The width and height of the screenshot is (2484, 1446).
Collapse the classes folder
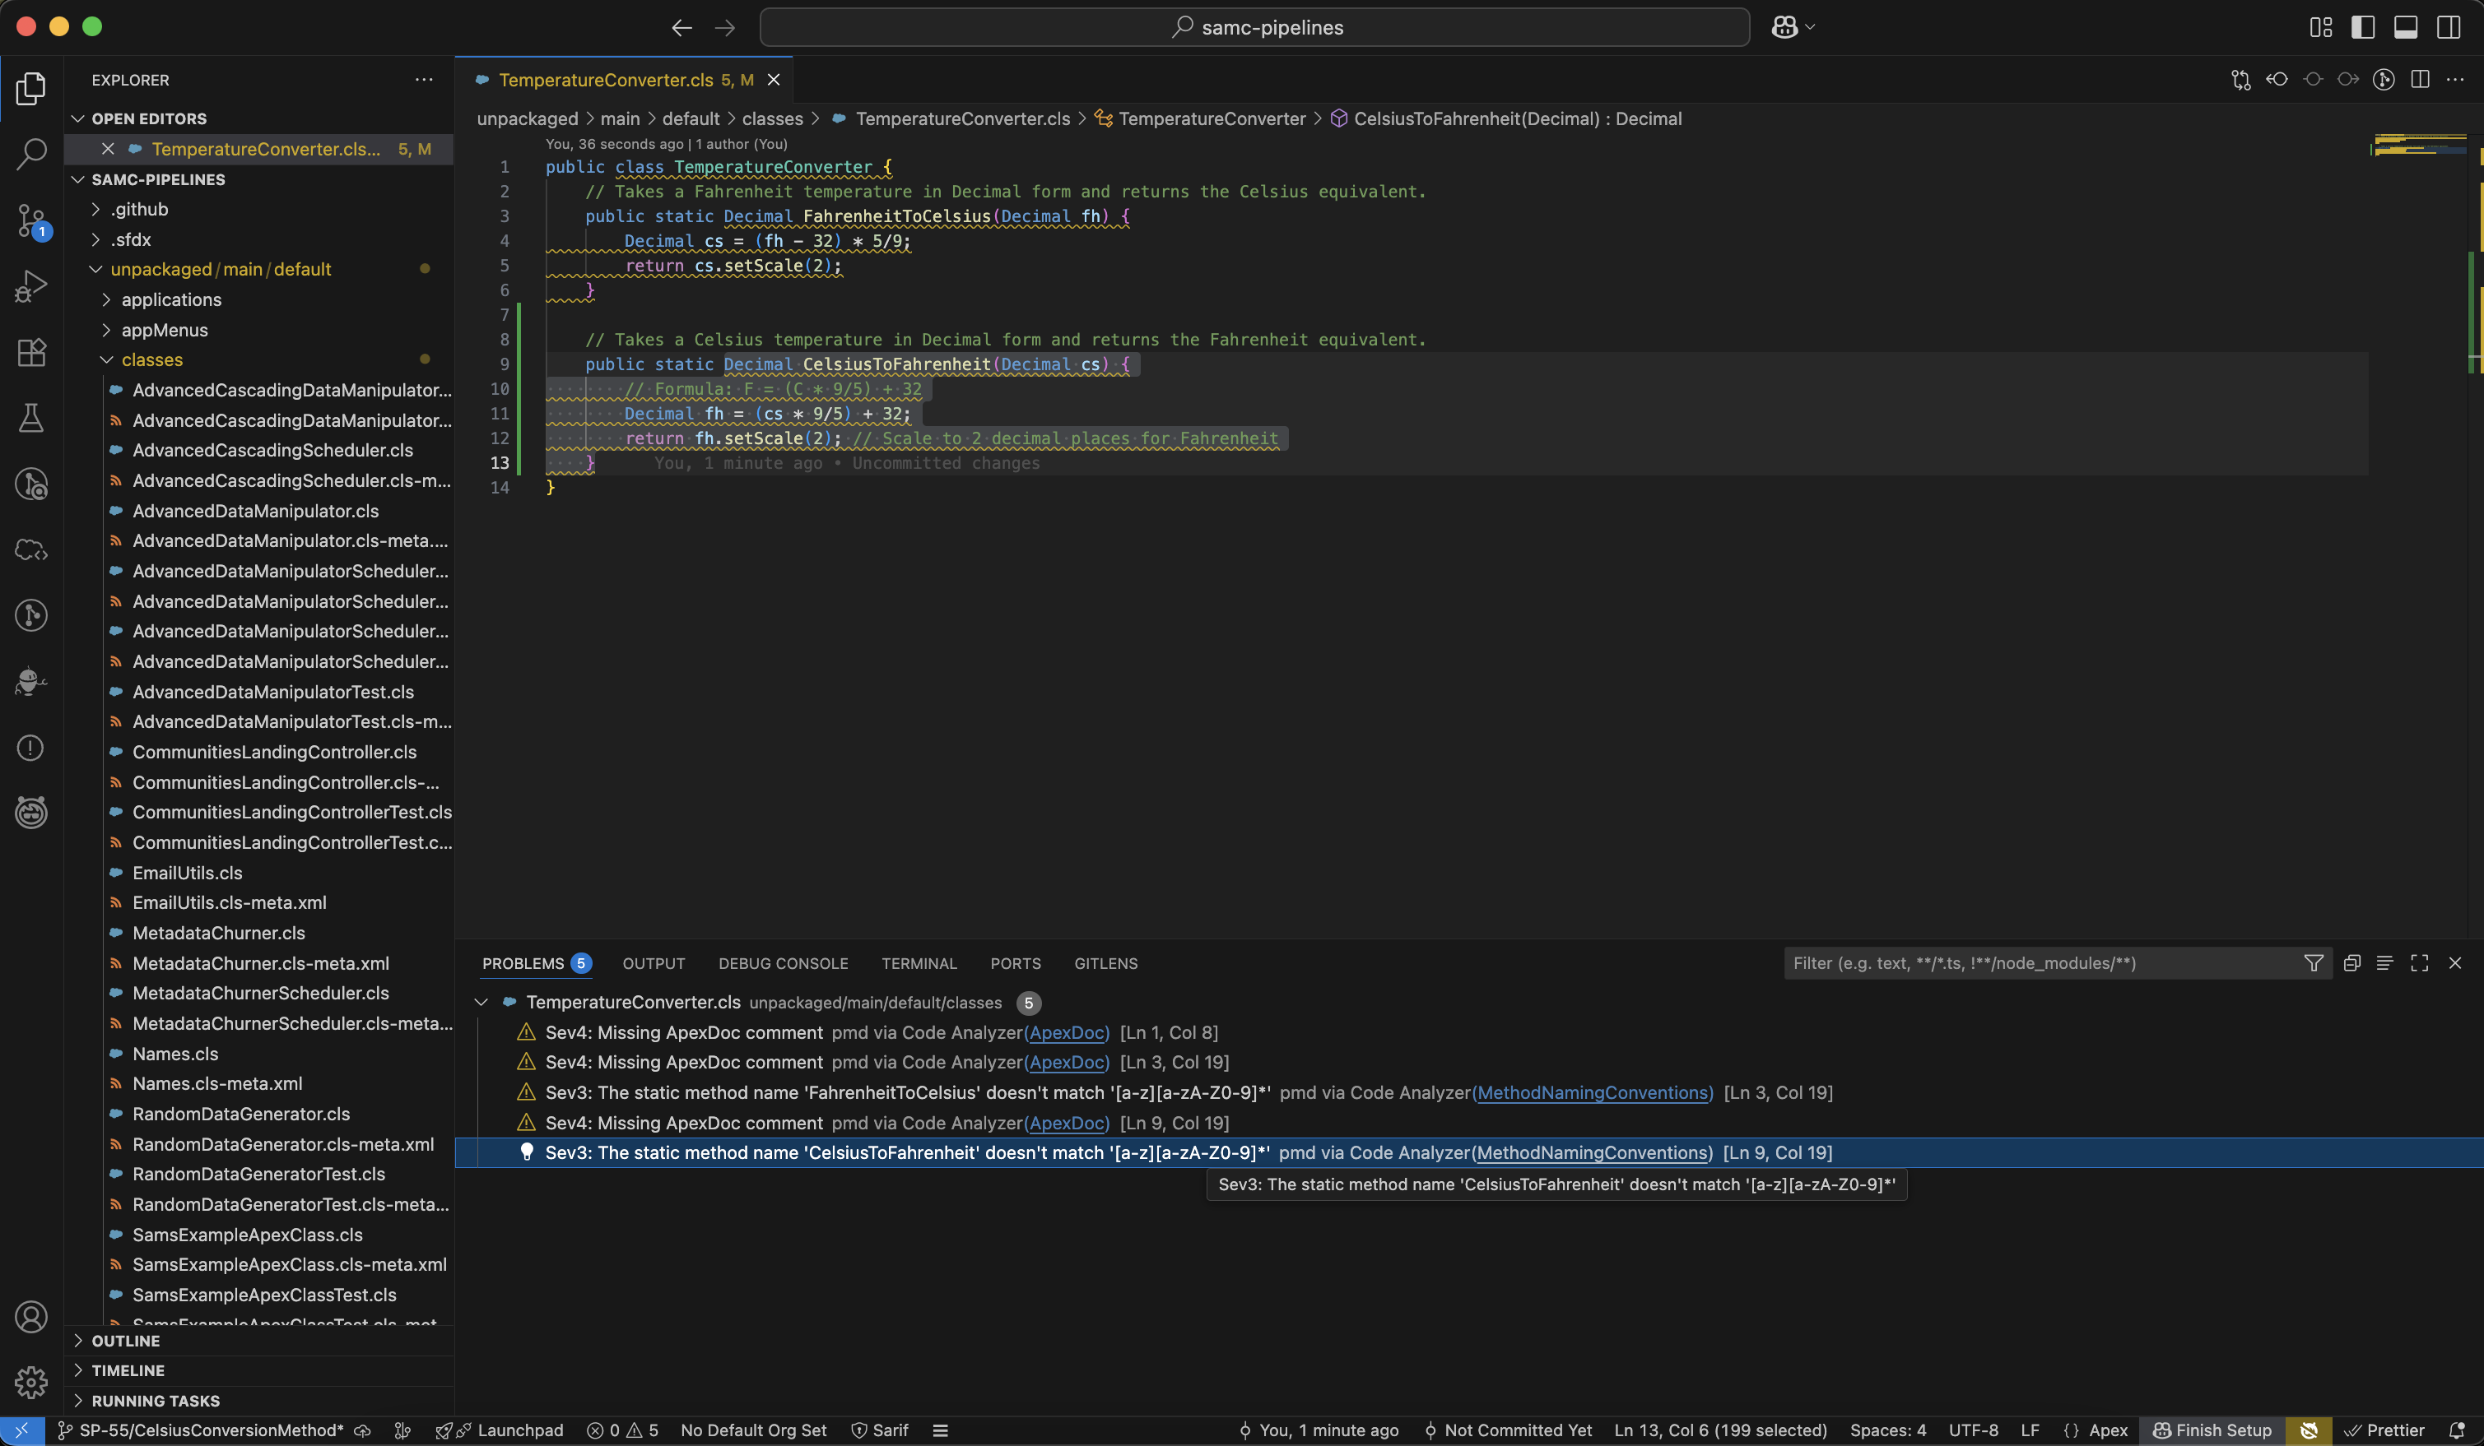coord(151,360)
